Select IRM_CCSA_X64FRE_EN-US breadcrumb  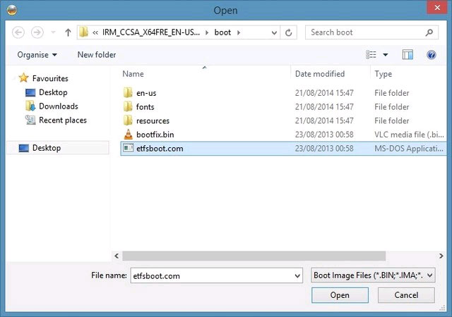[150, 32]
